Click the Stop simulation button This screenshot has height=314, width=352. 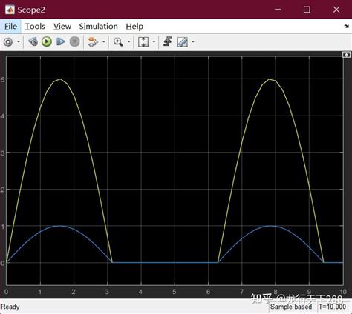[74, 41]
